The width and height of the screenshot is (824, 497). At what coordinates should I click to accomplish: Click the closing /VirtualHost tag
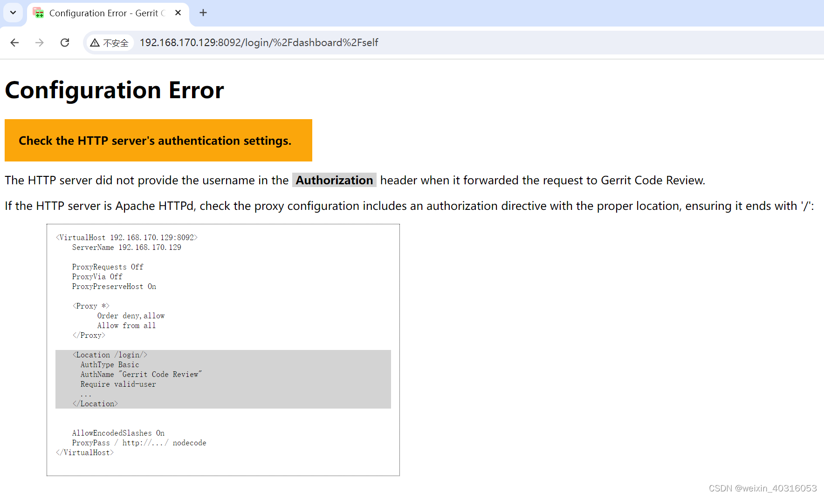85,452
